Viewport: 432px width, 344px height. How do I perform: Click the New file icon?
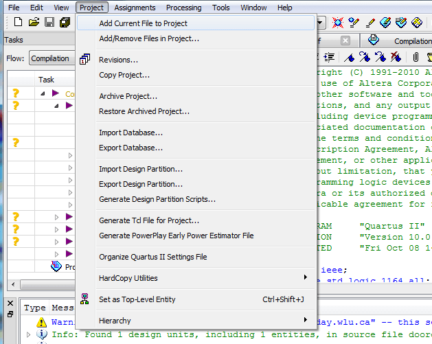point(18,22)
